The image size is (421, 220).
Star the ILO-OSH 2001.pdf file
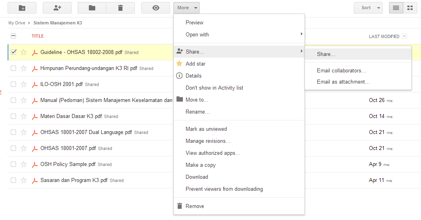pos(24,84)
